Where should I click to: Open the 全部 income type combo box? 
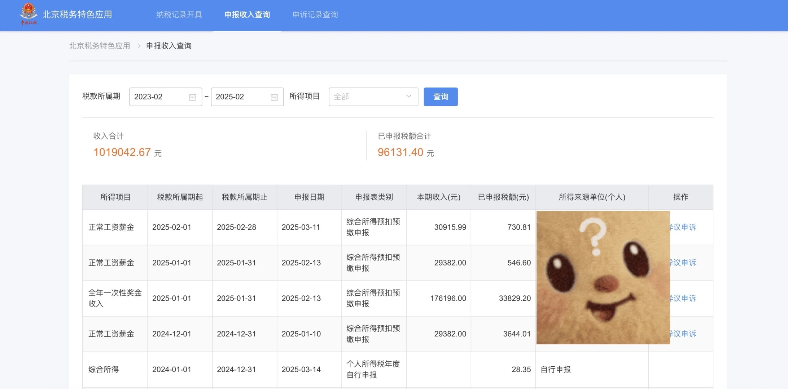(368, 97)
